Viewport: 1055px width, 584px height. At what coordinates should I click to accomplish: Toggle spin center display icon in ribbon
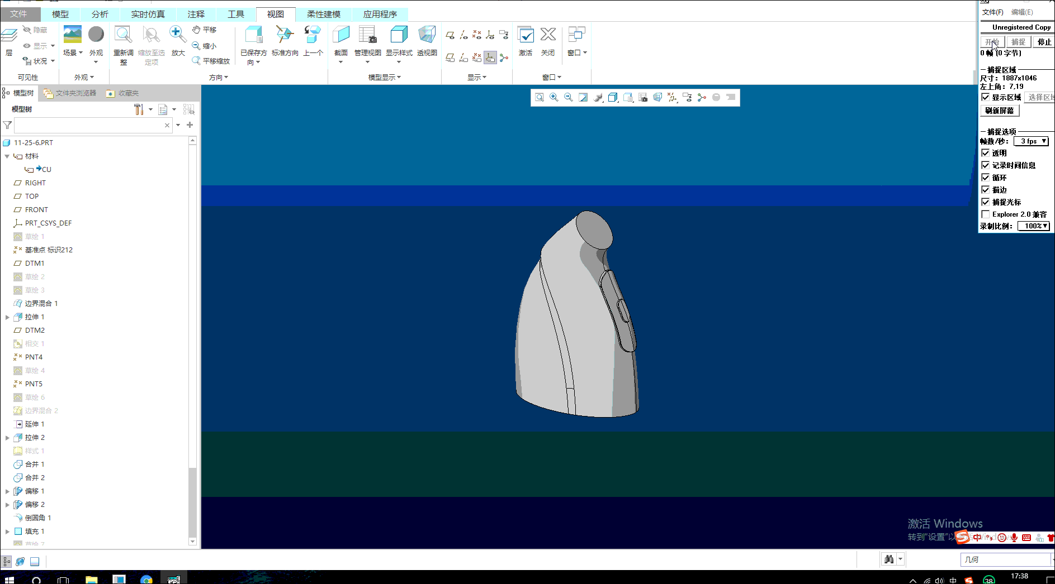click(504, 58)
